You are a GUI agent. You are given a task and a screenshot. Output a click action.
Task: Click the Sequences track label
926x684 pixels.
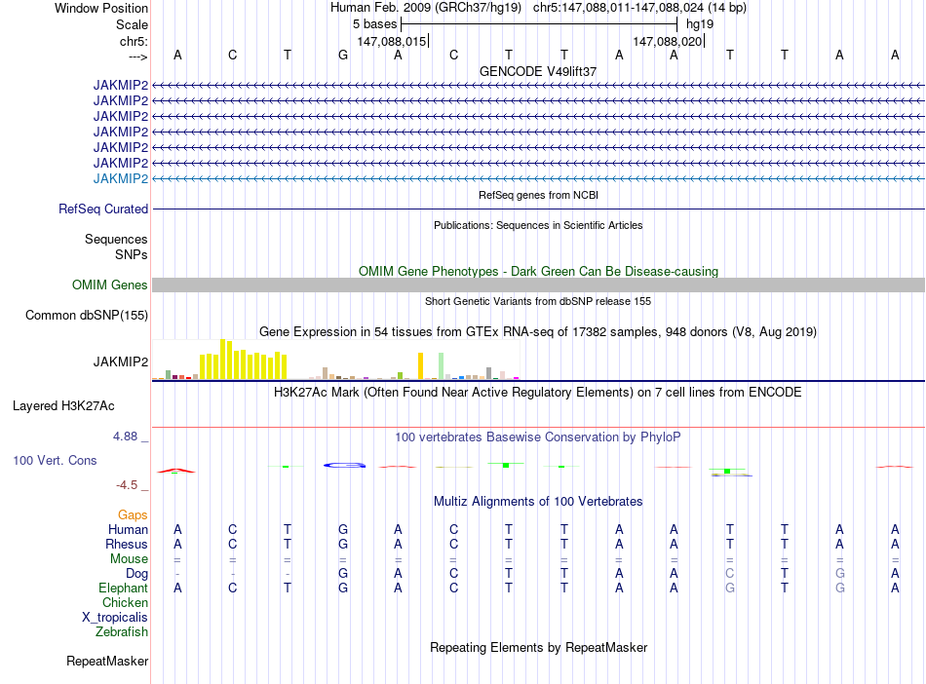coord(116,239)
